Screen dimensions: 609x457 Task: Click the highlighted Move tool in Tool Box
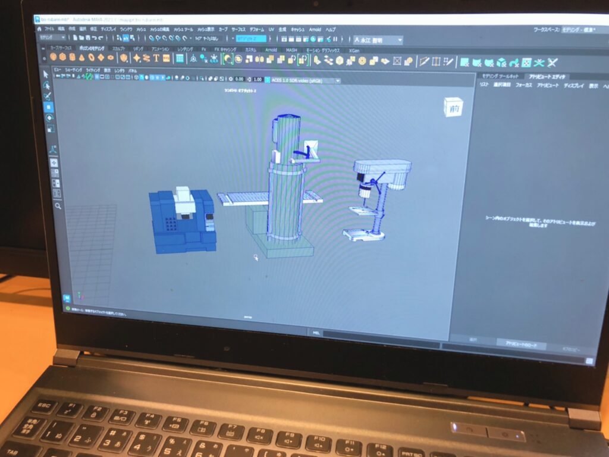tap(49, 107)
